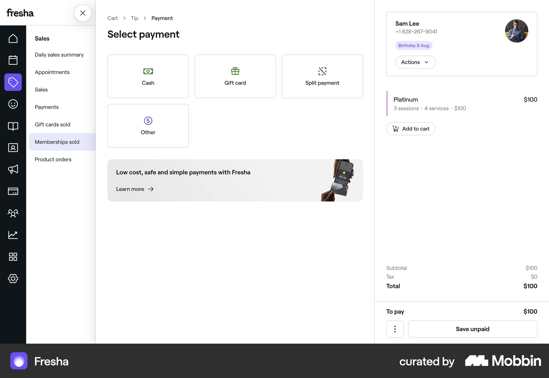Open the three-dot more options menu
The width and height of the screenshot is (549, 378).
(x=395, y=329)
